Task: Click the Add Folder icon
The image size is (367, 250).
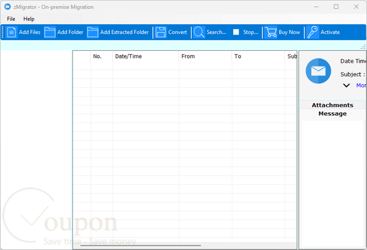Action: tap(50, 32)
